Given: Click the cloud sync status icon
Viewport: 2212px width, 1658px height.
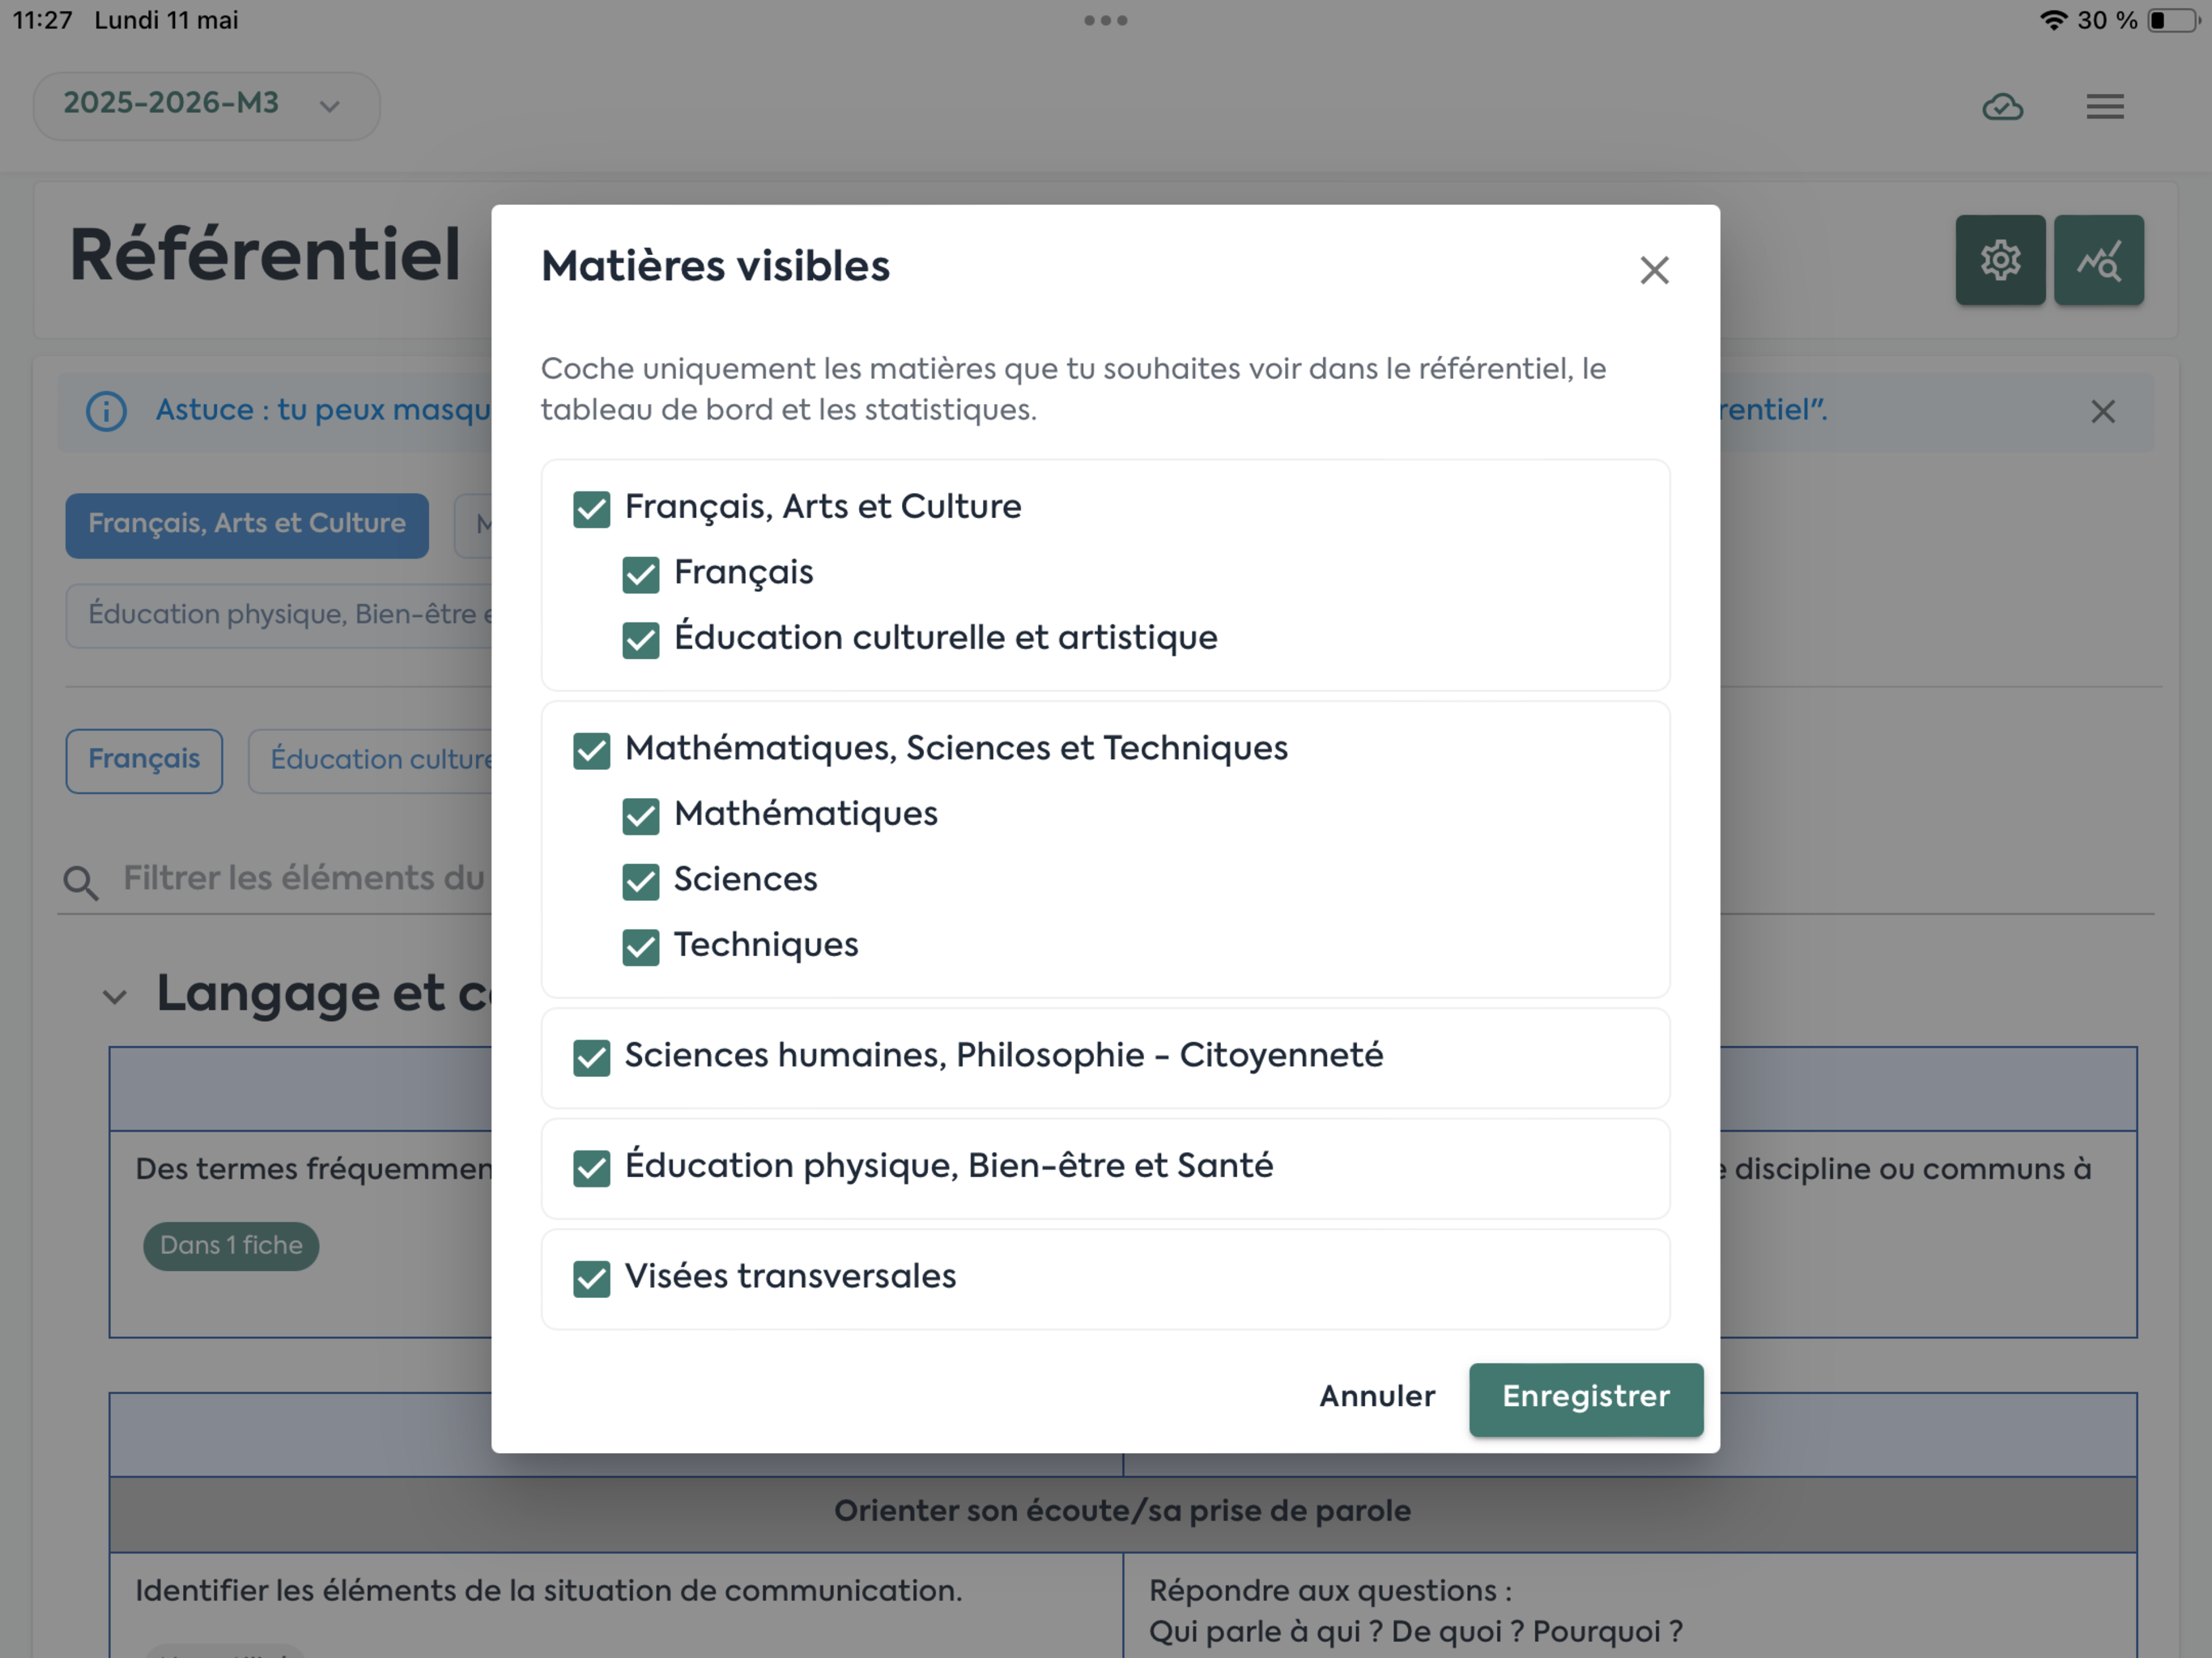Looking at the screenshot, I should click(2002, 106).
